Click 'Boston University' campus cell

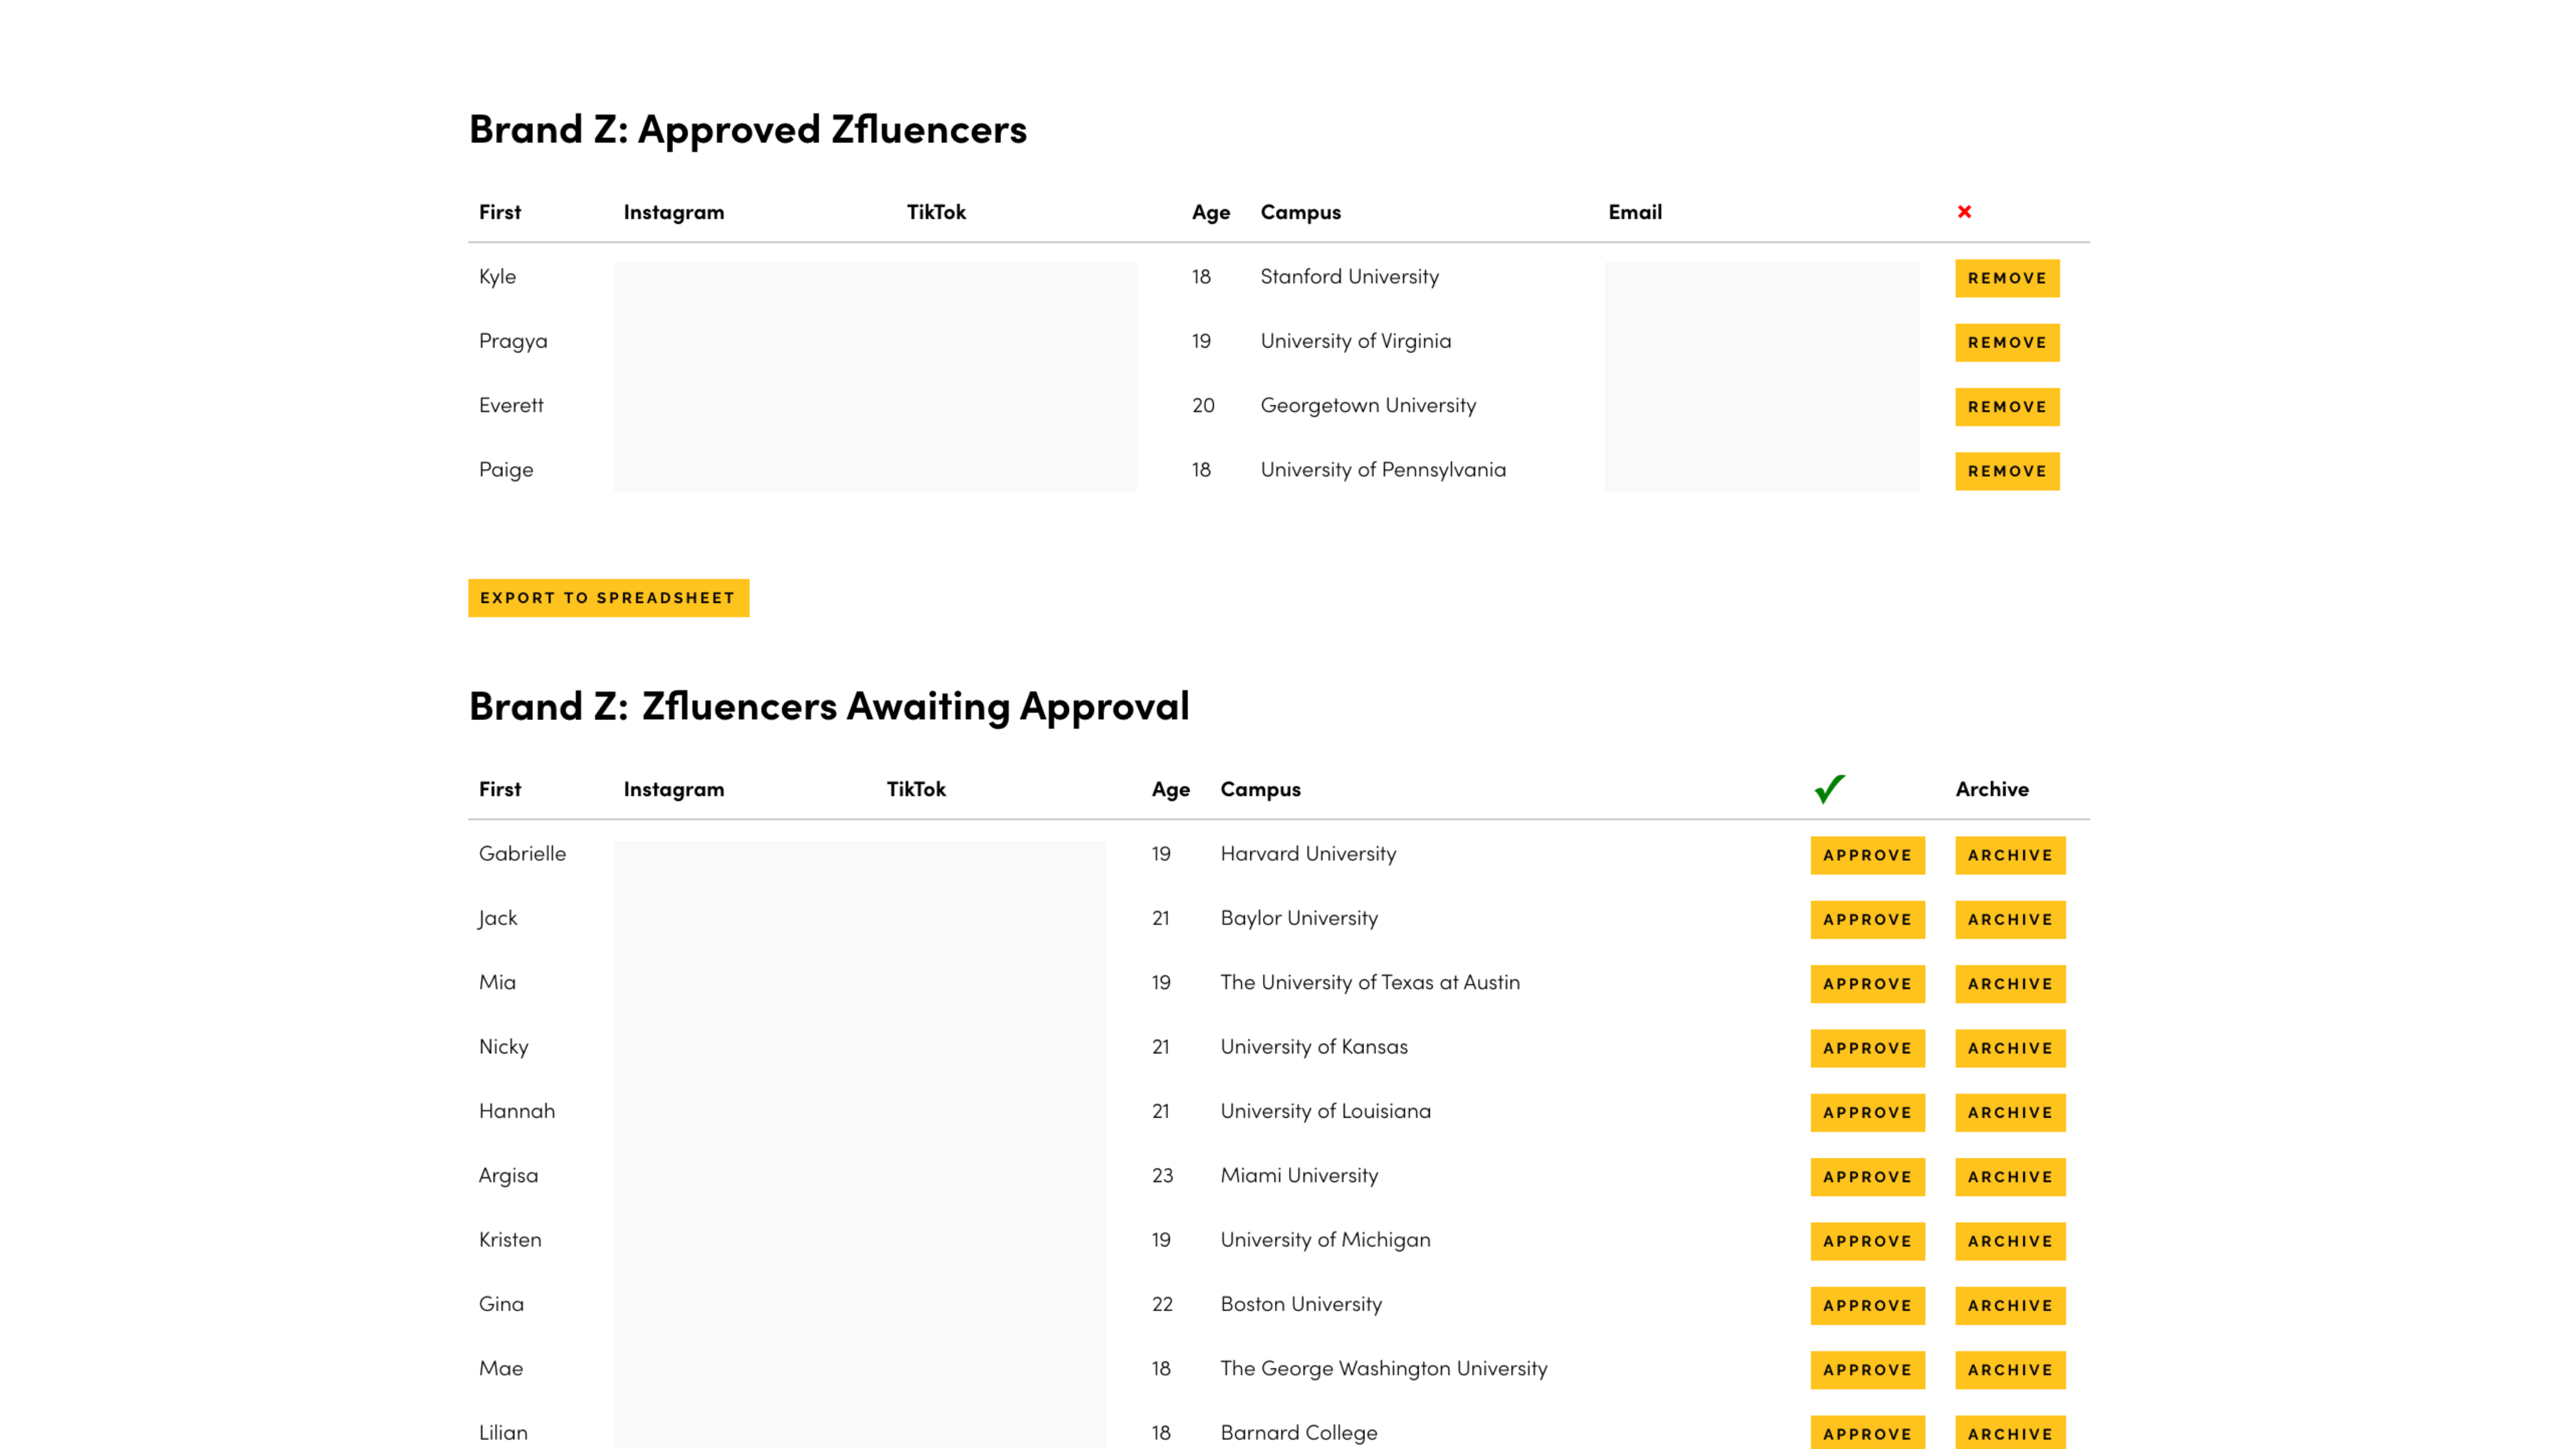(x=1301, y=1304)
